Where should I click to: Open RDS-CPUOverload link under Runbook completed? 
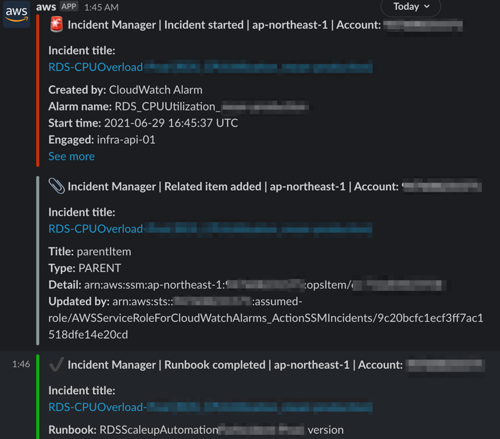coord(96,407)
